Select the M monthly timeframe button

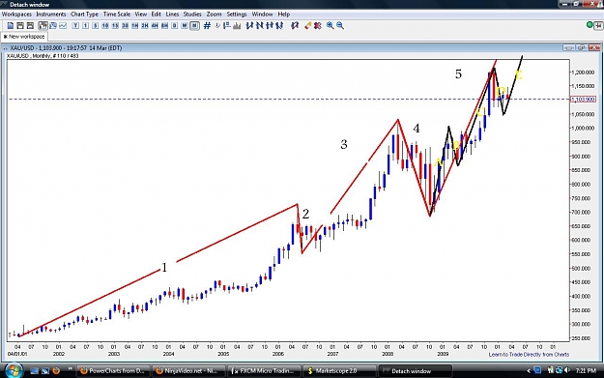194,26
